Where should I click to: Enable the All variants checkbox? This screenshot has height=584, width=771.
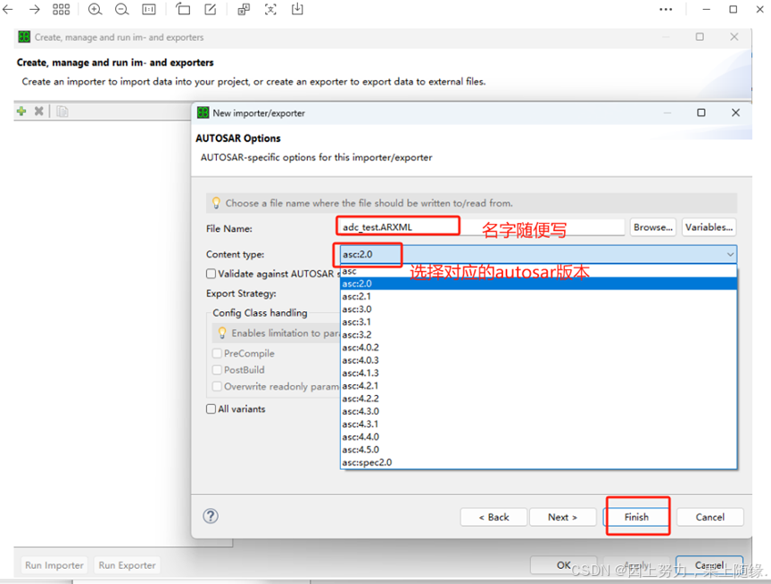(211, 408)
